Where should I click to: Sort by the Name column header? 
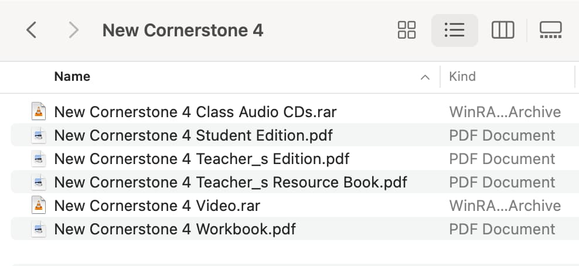(73, 76)
